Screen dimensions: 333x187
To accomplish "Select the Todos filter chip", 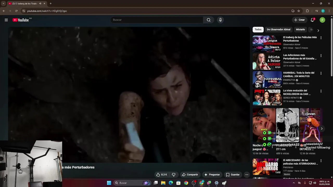I will 258,30.
